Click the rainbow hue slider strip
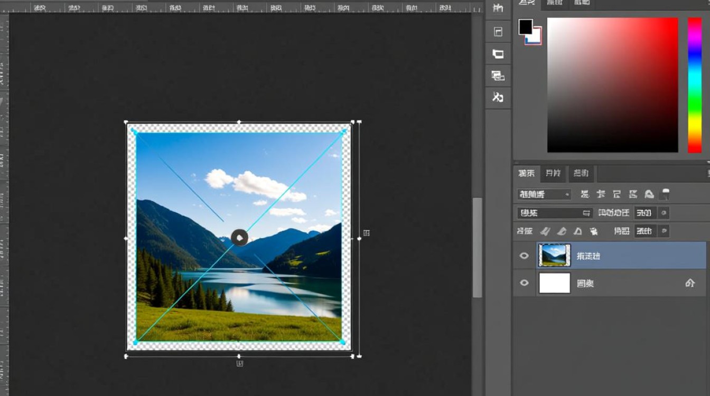 click(694, 84)
